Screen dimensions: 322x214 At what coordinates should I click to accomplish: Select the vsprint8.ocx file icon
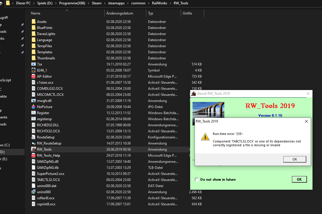tap(34, 204)
